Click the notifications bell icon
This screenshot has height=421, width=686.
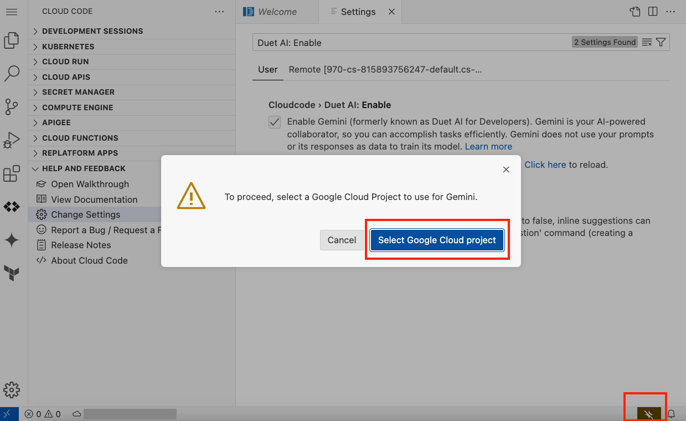click(670, 413)
